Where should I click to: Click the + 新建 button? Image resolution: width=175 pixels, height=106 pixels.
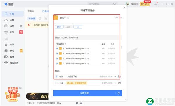[x=32, y=19]
